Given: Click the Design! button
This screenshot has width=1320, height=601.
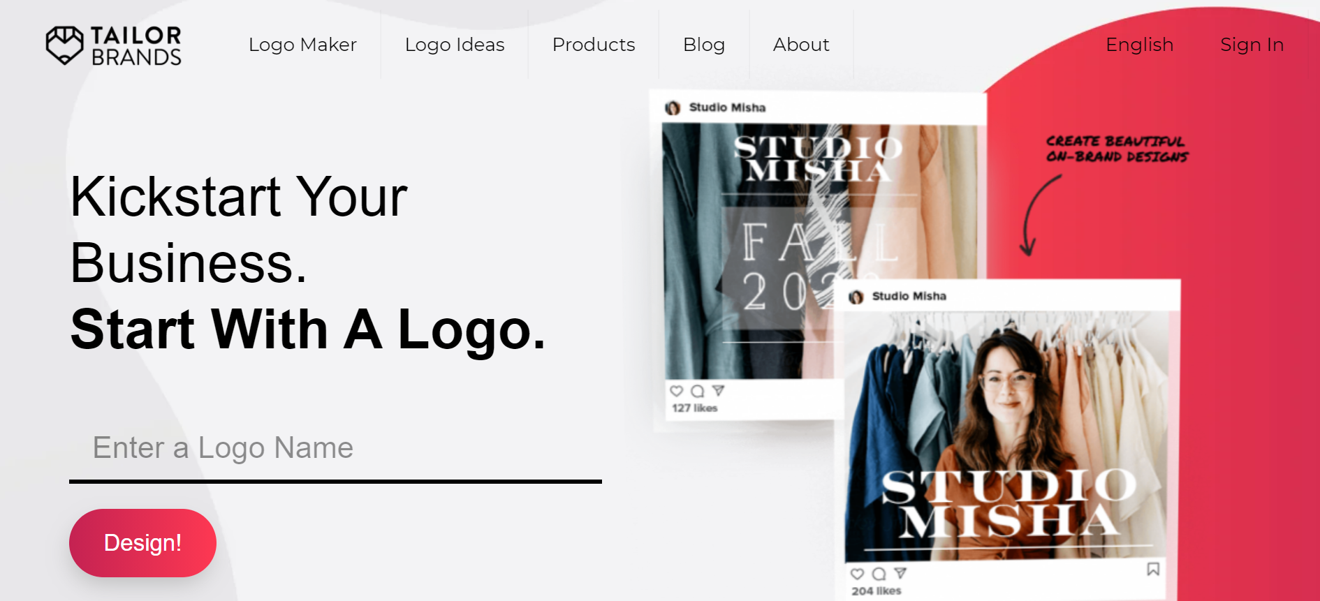Looking at the screenshot, I should click(142, 543).
